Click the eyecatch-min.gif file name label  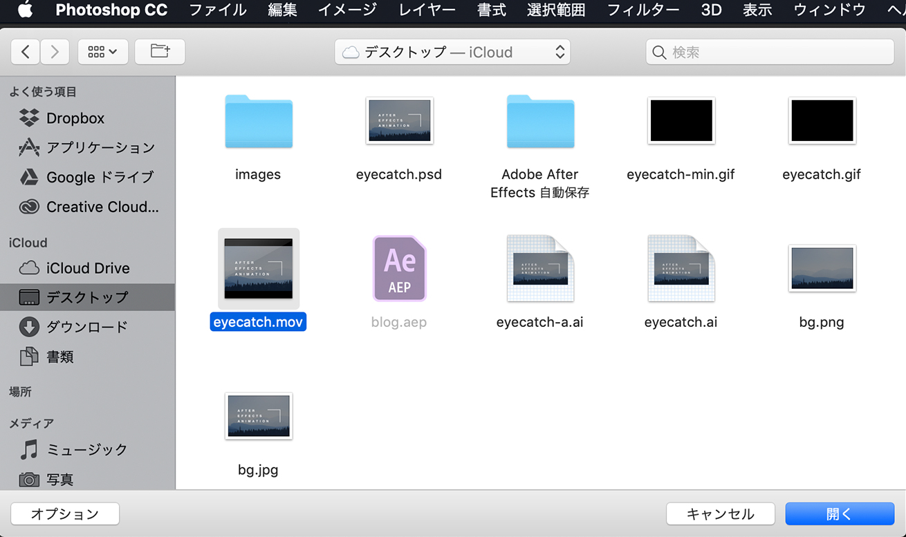pos(681,175)
